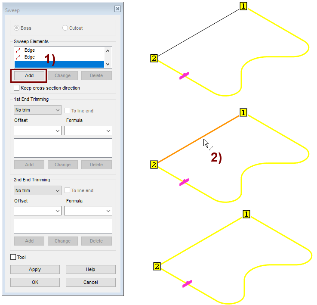
Task: Expand the Formula dropdown under 1st End Trimming
Action: pos(88,131)
